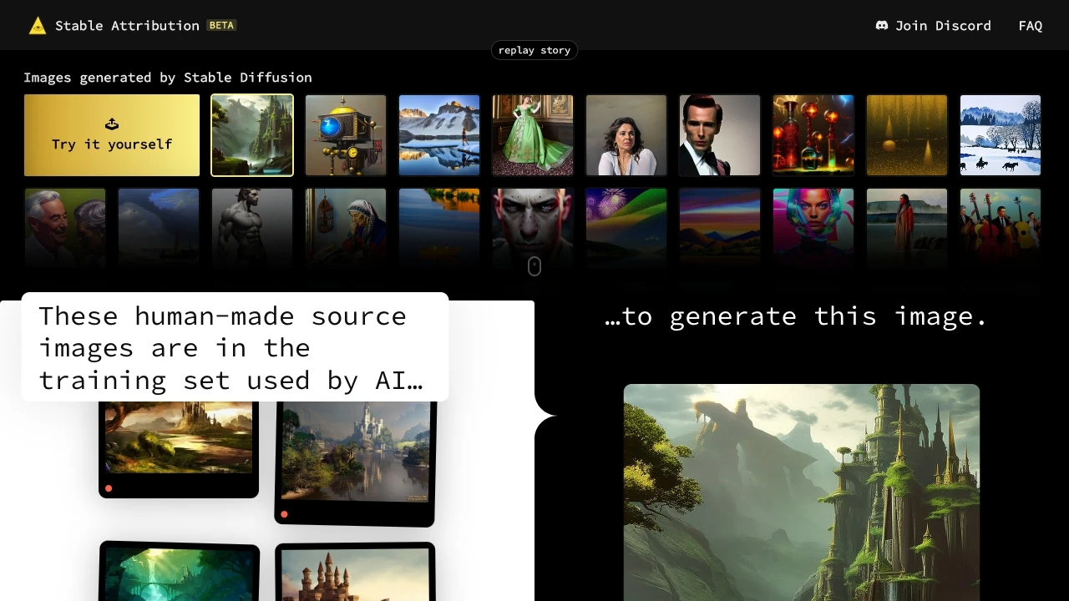Image resolution: width=1069 pixels, height=601 pixels.
Task: Select the man in black suit portrait thumbnail
Action: click(719, 134)
